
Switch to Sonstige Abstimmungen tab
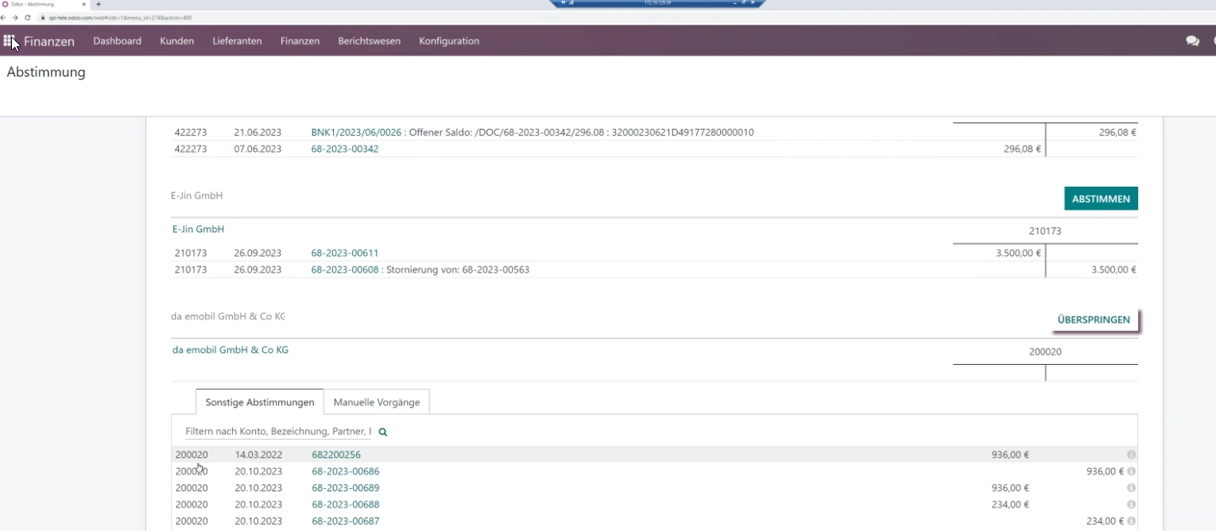(260, 402)
